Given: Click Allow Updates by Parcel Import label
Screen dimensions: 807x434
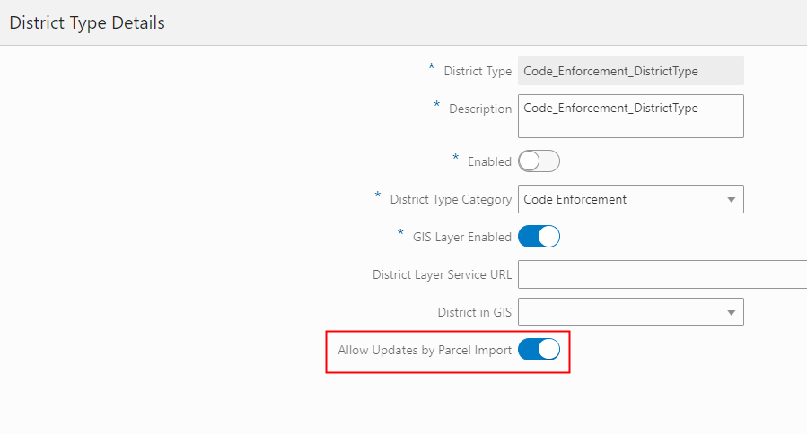Looking at the screenshot, I should click(425, 351).
